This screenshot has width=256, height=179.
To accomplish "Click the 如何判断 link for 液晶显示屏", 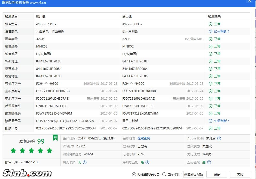I will 221,121.
